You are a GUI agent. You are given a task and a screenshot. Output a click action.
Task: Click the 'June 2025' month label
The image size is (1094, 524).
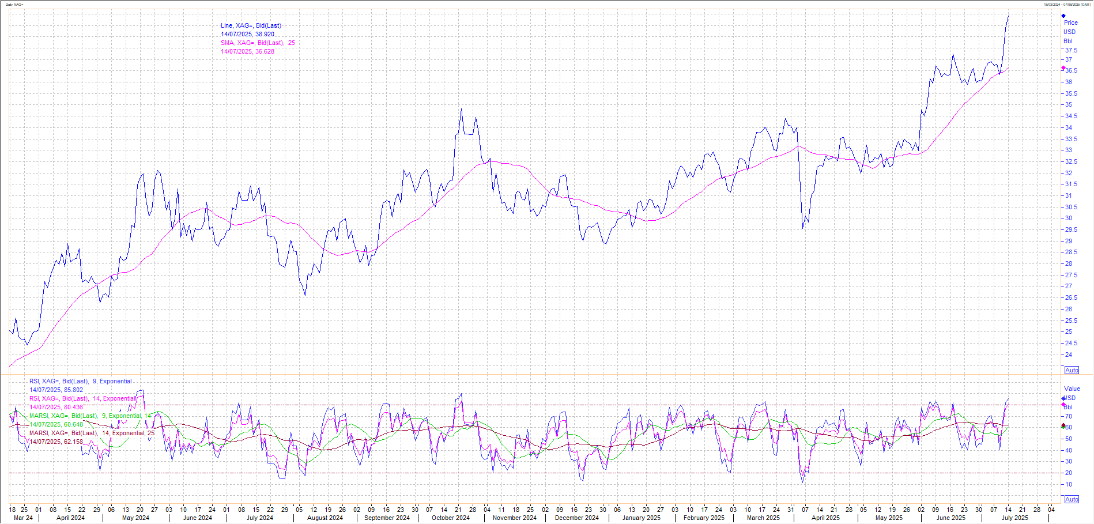[x=951, y=518]
